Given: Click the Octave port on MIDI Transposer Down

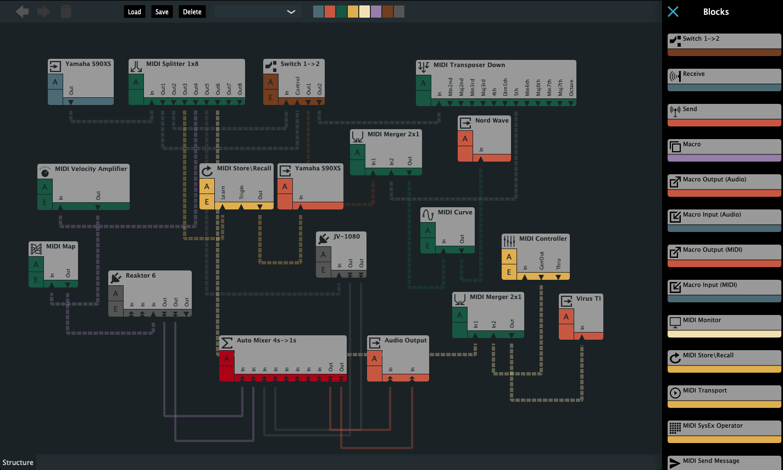Looking at the screenshot, I should (x=571, y=103).
